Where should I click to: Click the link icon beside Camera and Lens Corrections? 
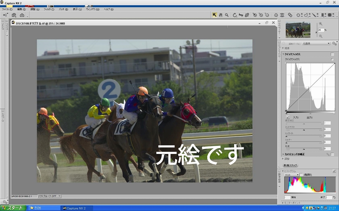(328, 154)
